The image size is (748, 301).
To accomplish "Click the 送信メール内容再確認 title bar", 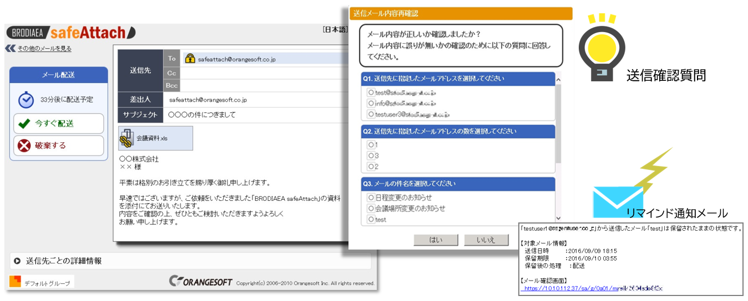I will (461, 13).
